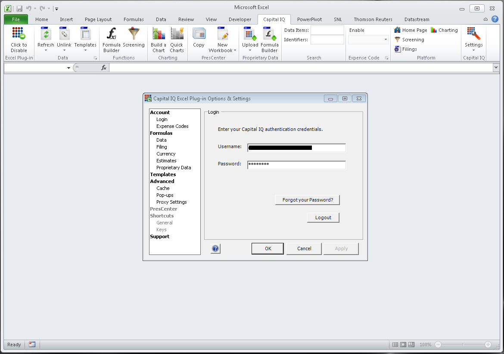Expand the Unlink dropdown arrow
This screenshot has height=354, width=504.
coord(64,50)
